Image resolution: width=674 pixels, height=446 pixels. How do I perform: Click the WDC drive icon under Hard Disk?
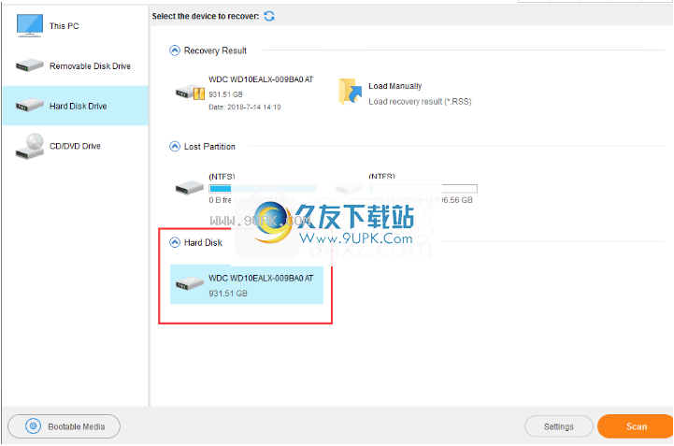pyautogui.click(x=190, y=284)
